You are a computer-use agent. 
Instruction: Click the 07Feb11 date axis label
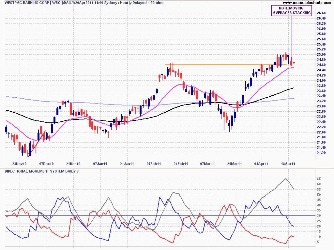154,163
